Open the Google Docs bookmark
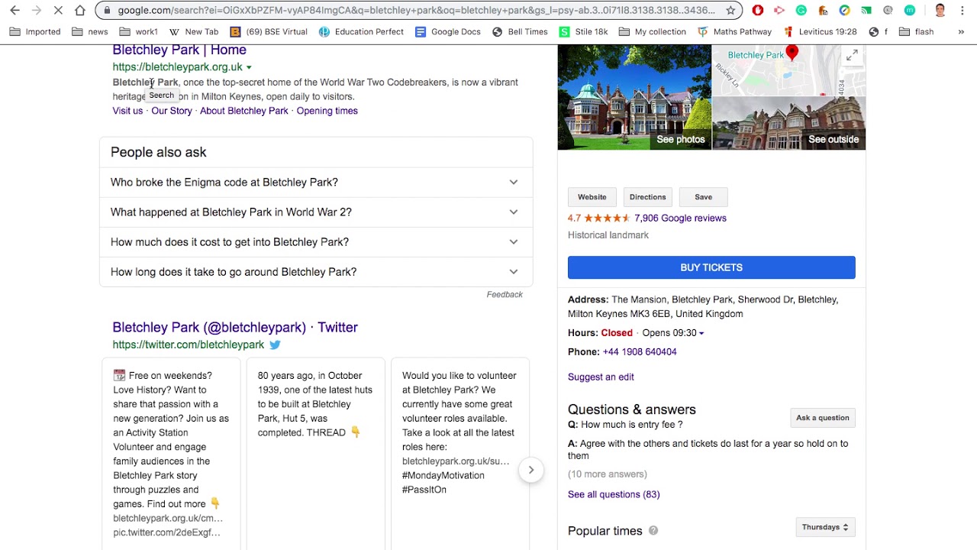The width and height of the screenshot is (977, 550). [x=448, y=32]
